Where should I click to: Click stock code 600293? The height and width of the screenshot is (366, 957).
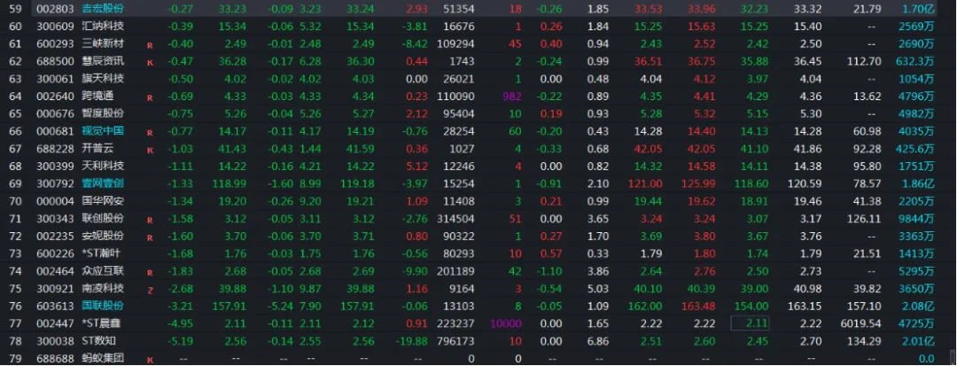(55, 44)
